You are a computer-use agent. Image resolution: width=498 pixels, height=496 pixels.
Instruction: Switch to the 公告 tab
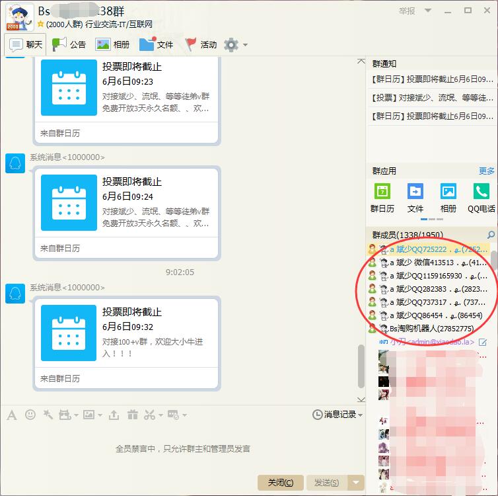[x=69, y=44]
